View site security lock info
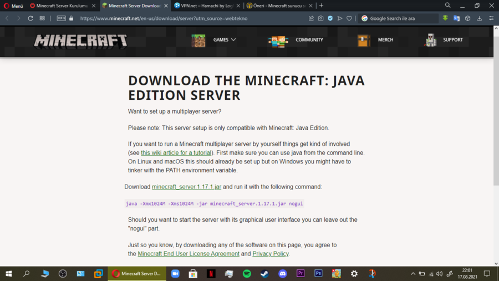This screenshot has width=499, height=281. point(72,18)
